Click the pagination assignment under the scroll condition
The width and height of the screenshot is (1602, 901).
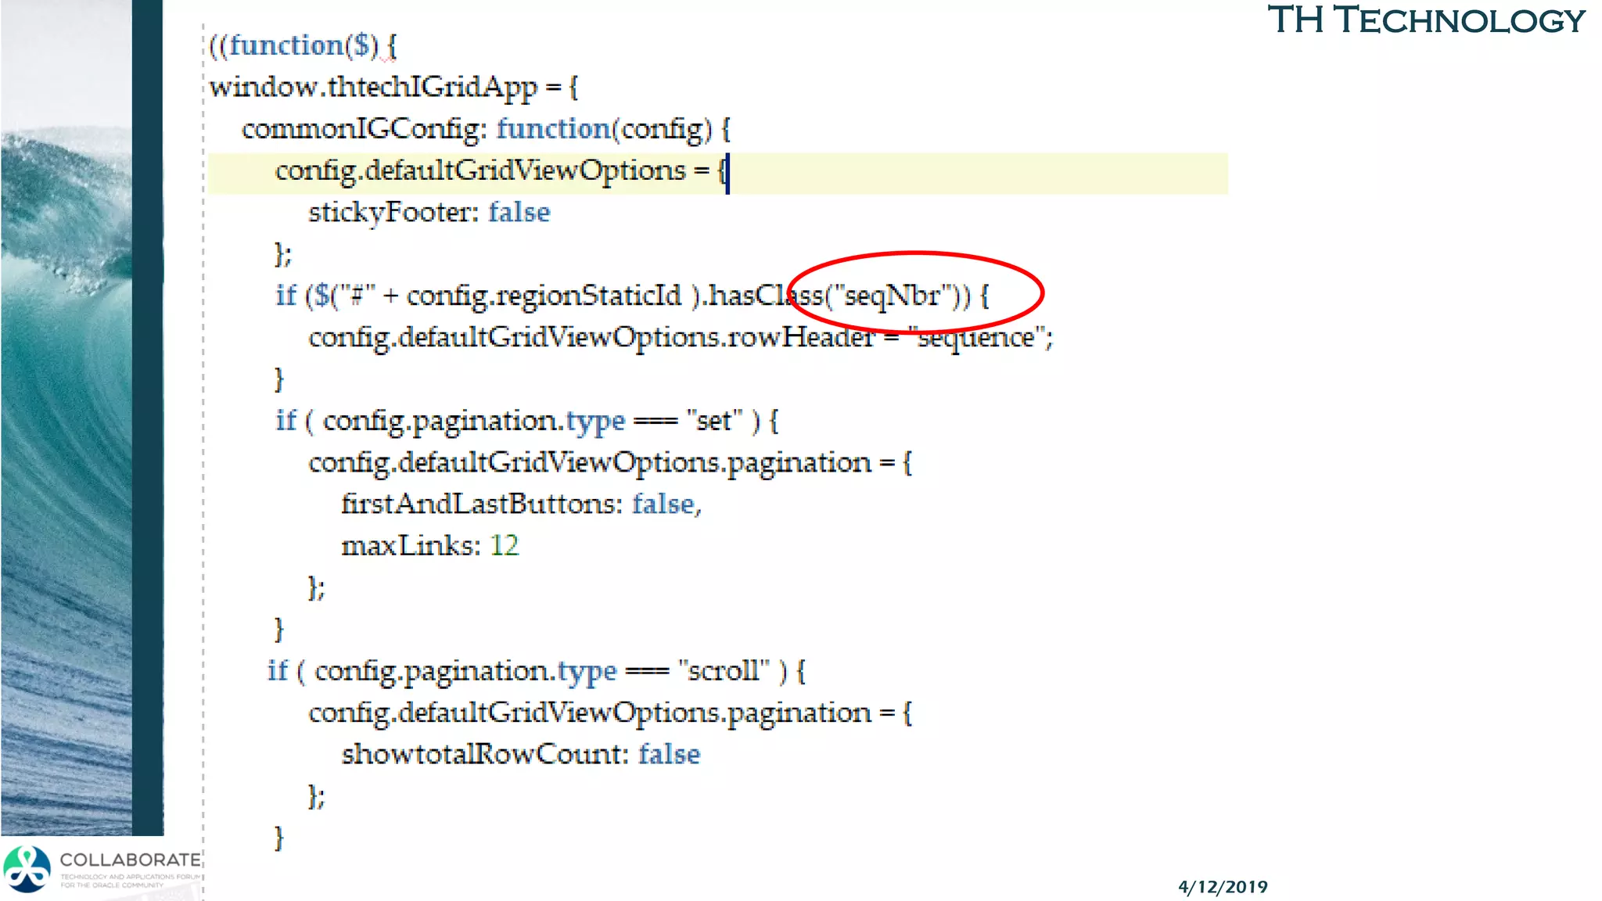(610, 713)
